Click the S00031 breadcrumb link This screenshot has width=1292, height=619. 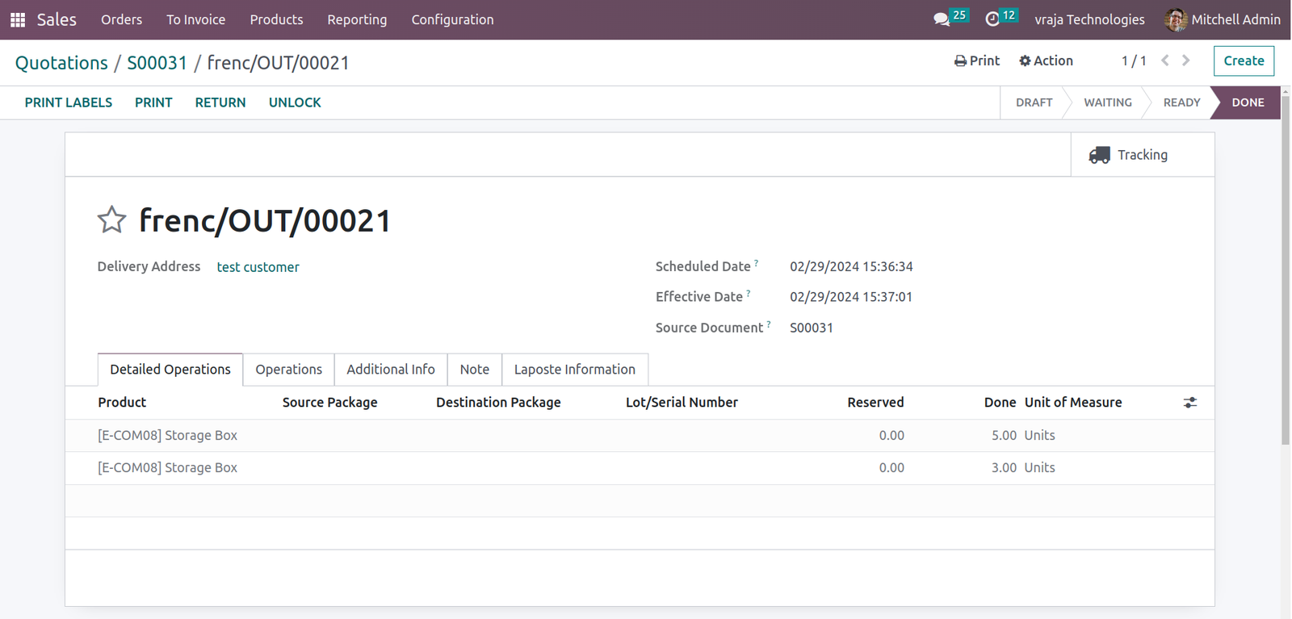point(157,63)
